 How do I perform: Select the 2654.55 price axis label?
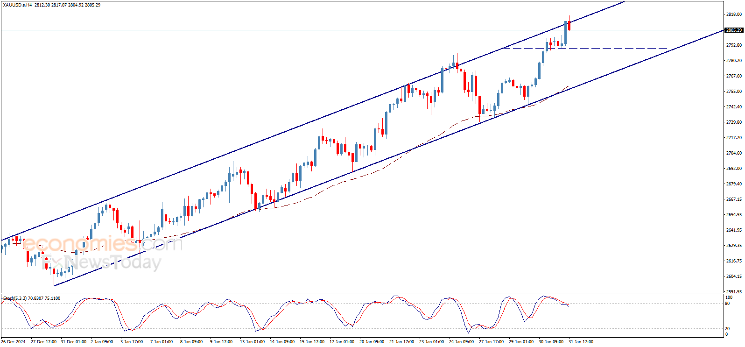tap(734, 215)
